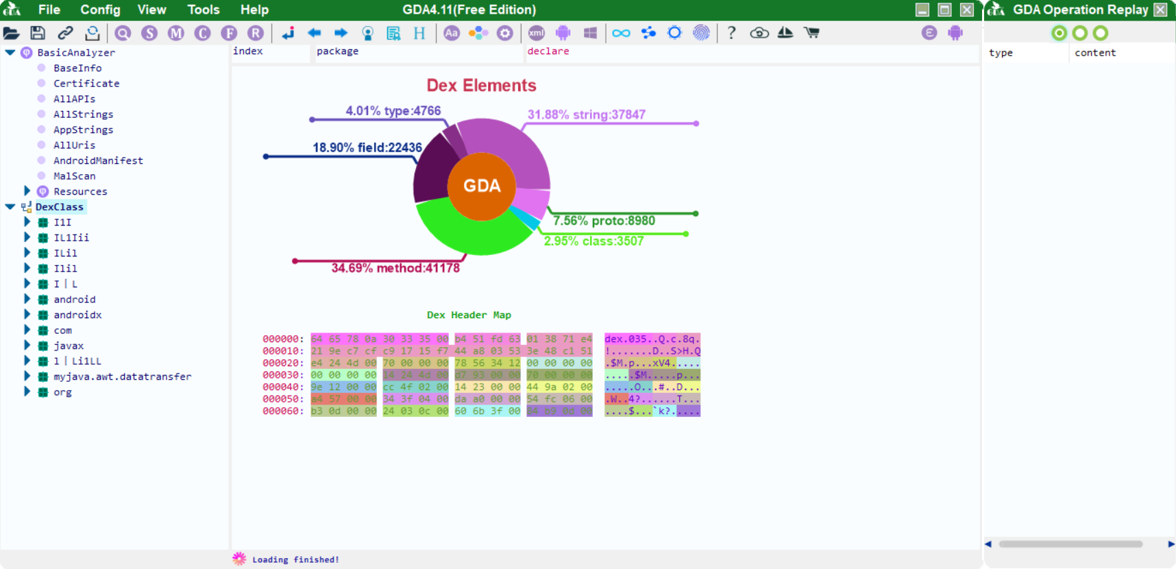Click the leftmost green circle in Operation Replay
Viewport: 1176px width, 569px height.
pos(1059,33)
